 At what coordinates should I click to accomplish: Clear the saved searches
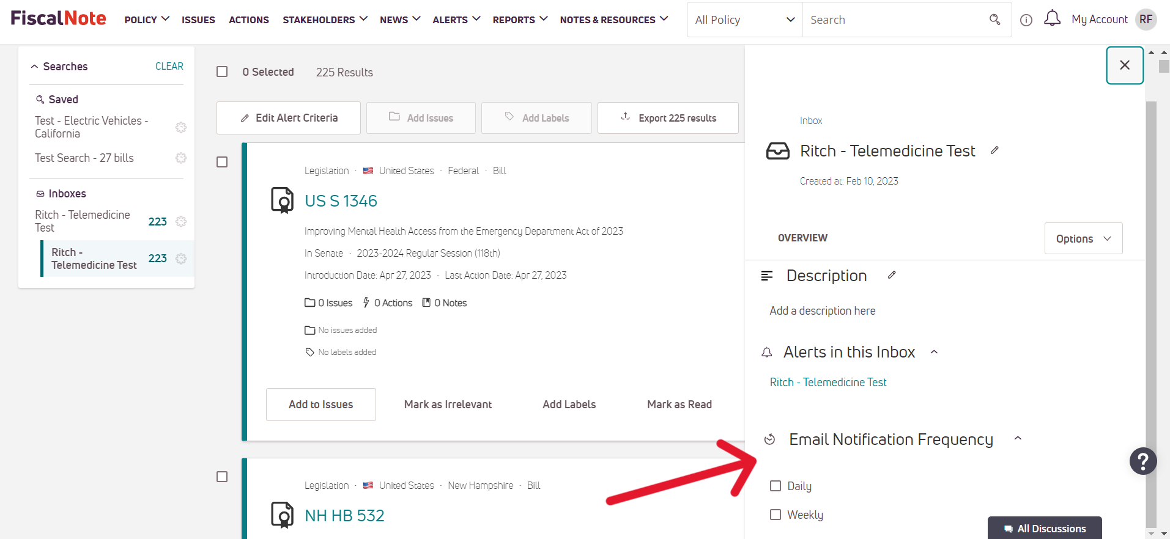point(169,66)
